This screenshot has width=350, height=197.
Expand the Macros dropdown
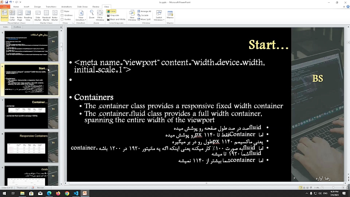tap(170, 16)
